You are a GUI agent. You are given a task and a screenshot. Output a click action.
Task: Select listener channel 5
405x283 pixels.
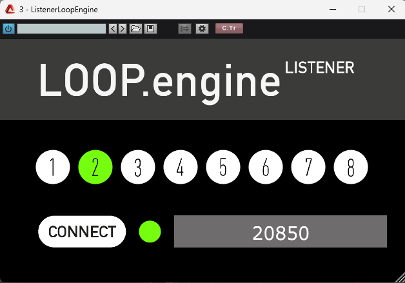[223, 167]
